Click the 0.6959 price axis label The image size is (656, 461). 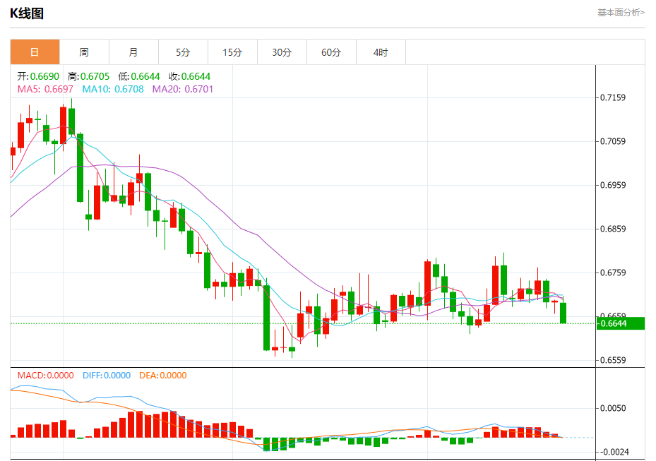613,185
